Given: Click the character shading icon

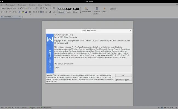Looking at the screenshot, I should point(30,12).
